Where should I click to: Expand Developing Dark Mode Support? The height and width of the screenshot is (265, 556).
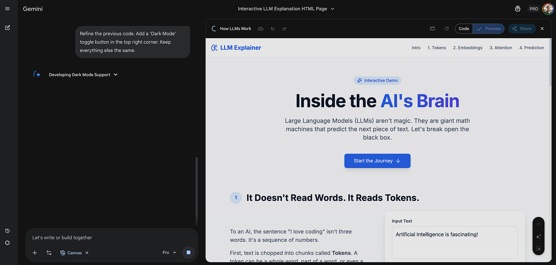[x=115, y=74]
